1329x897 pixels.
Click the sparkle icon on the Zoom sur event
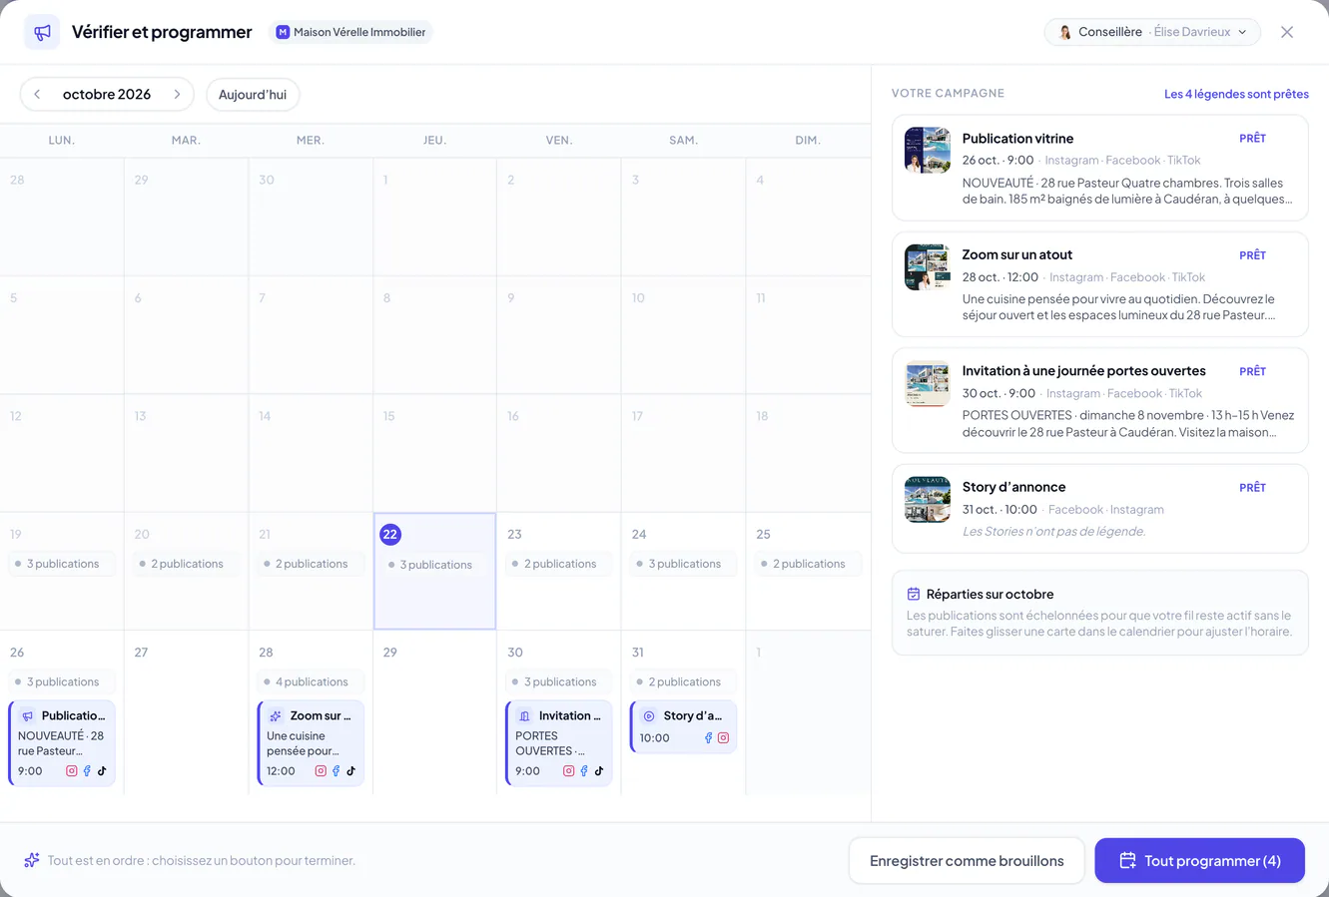276,715
